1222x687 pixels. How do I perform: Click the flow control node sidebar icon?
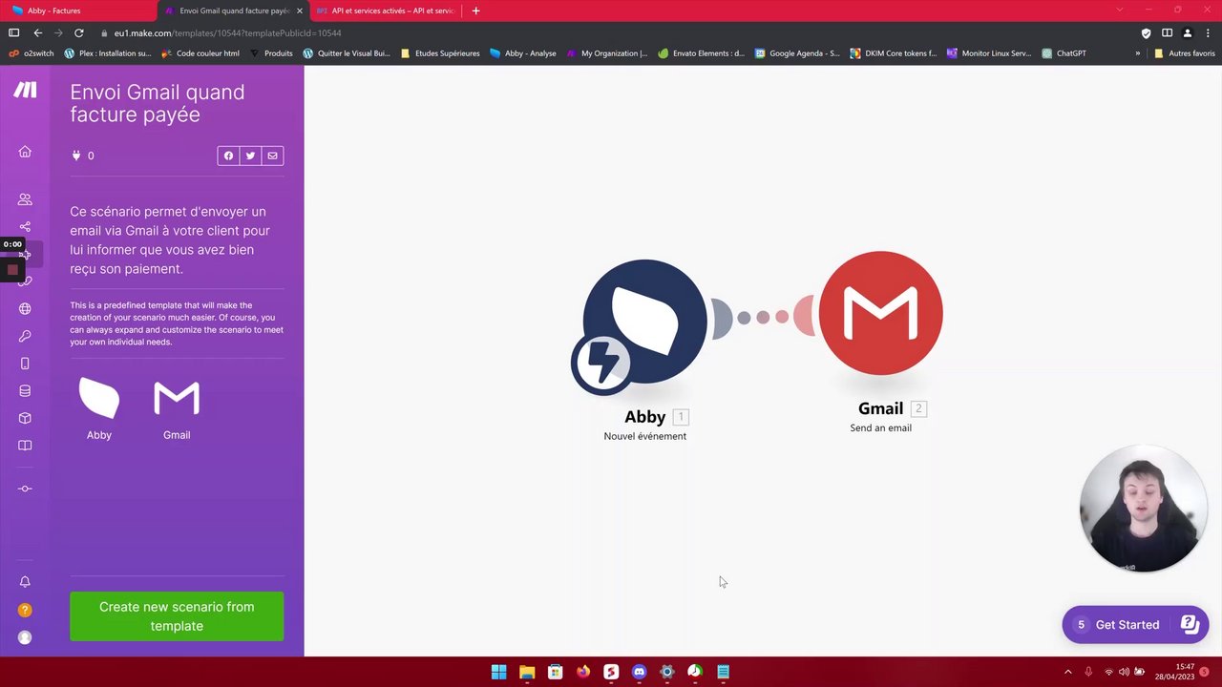pos(25,489)
